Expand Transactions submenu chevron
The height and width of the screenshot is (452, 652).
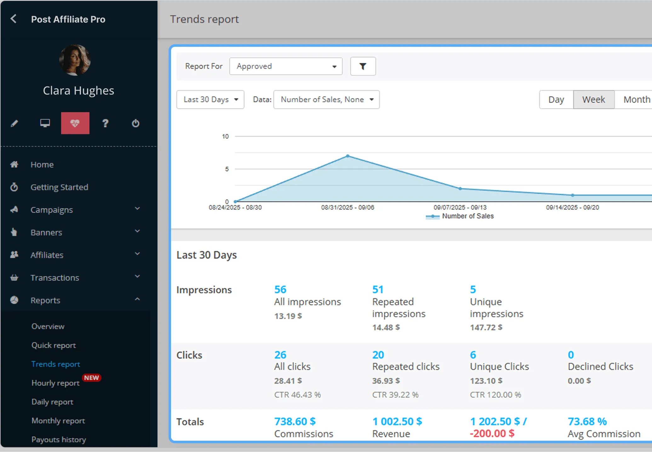tap(137, 276)
